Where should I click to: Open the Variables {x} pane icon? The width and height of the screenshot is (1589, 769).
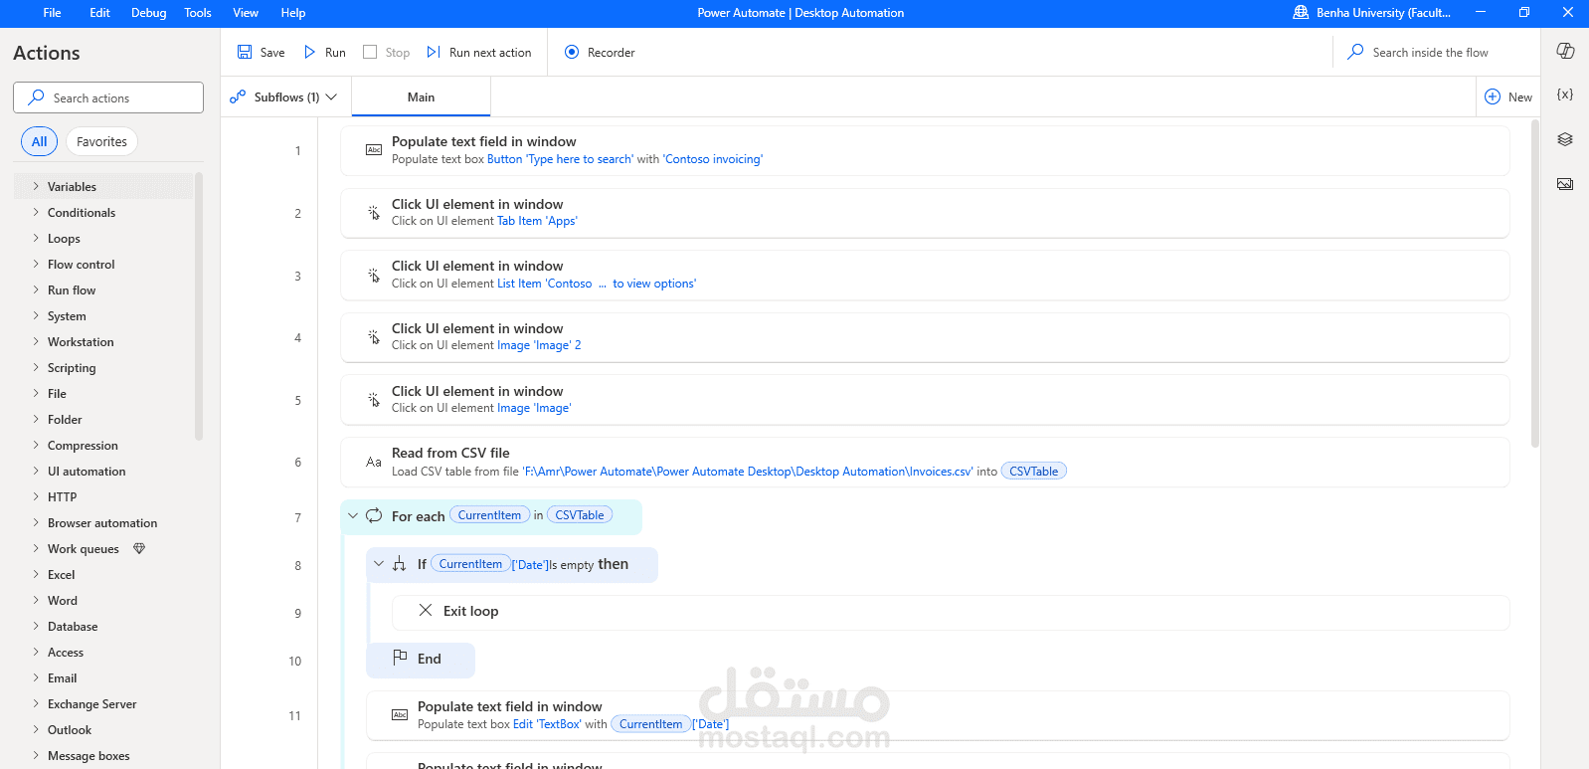[x=1565, y=95]
